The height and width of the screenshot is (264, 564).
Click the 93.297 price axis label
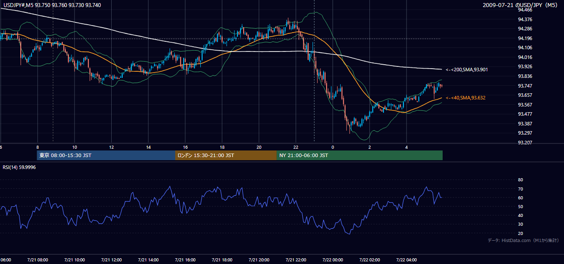click(x=525, y=133)
